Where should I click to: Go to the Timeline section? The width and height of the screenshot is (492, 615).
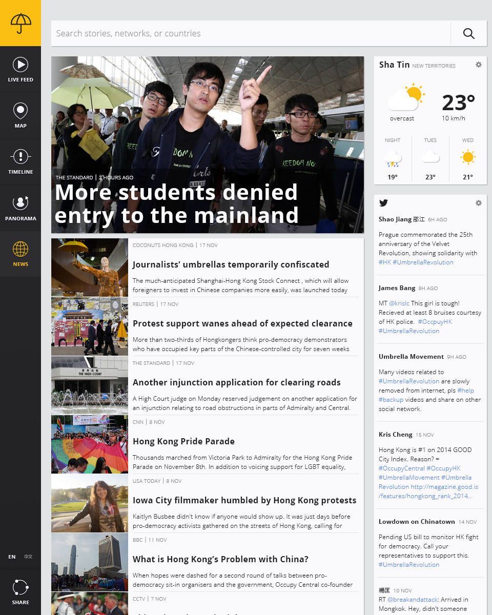click(20, 161)
